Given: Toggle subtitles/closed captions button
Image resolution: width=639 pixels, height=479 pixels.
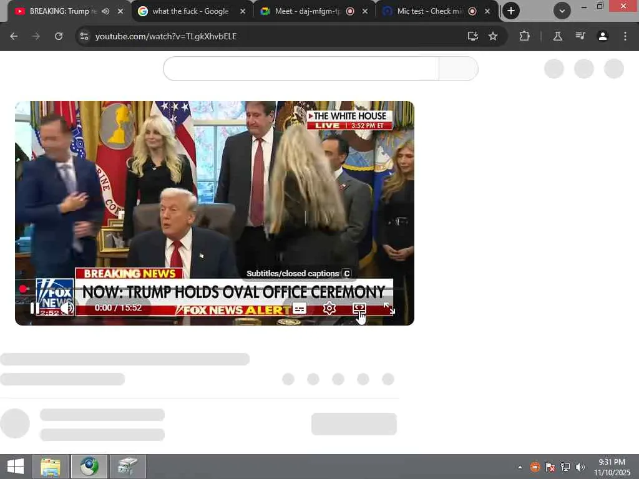Looking at the screenshot, I should coord(300,308).
